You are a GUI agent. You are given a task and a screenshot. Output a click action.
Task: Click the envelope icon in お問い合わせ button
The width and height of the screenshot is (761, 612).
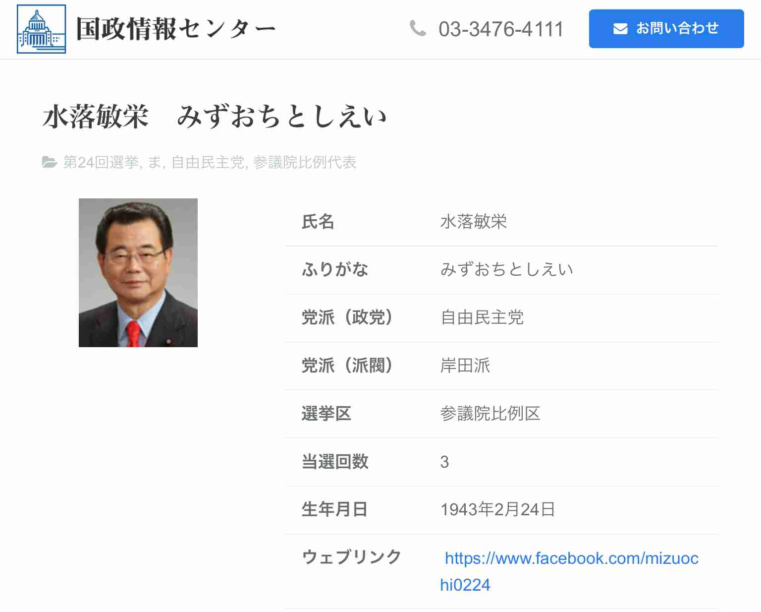tap(620, 29)
